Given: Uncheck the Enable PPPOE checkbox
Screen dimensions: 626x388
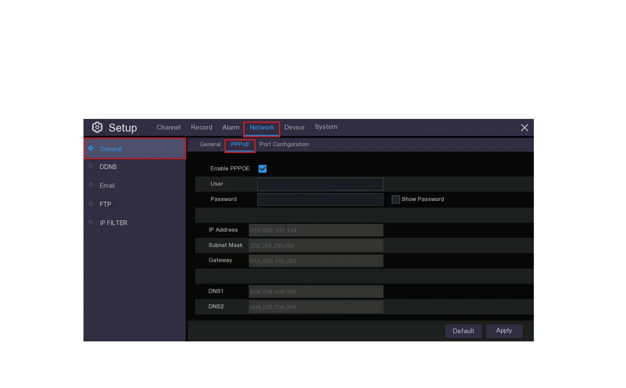Looking at the screenshot, I should [x=262, y=169].
